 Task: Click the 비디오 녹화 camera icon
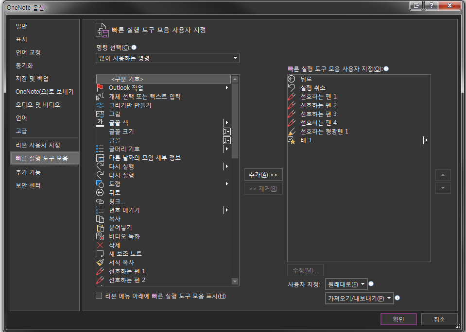[100, 236]
